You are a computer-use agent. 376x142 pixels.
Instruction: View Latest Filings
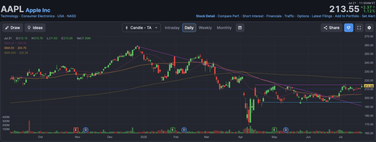(322, 16)
